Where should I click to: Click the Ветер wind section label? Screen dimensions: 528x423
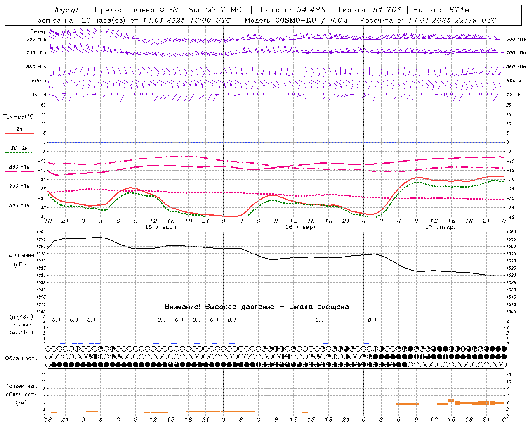[38, 31]
